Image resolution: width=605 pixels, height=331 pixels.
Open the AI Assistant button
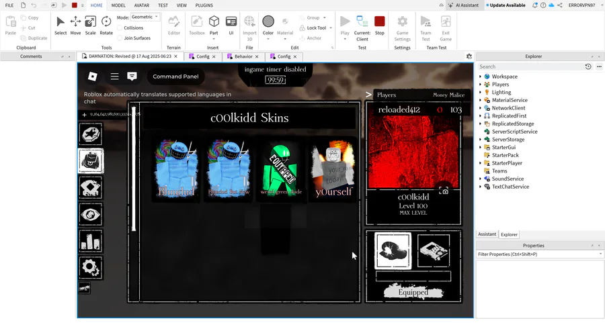[463, 5]
